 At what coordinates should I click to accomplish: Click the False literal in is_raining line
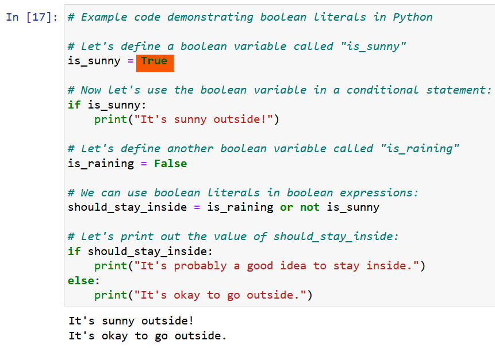(171, 164)
